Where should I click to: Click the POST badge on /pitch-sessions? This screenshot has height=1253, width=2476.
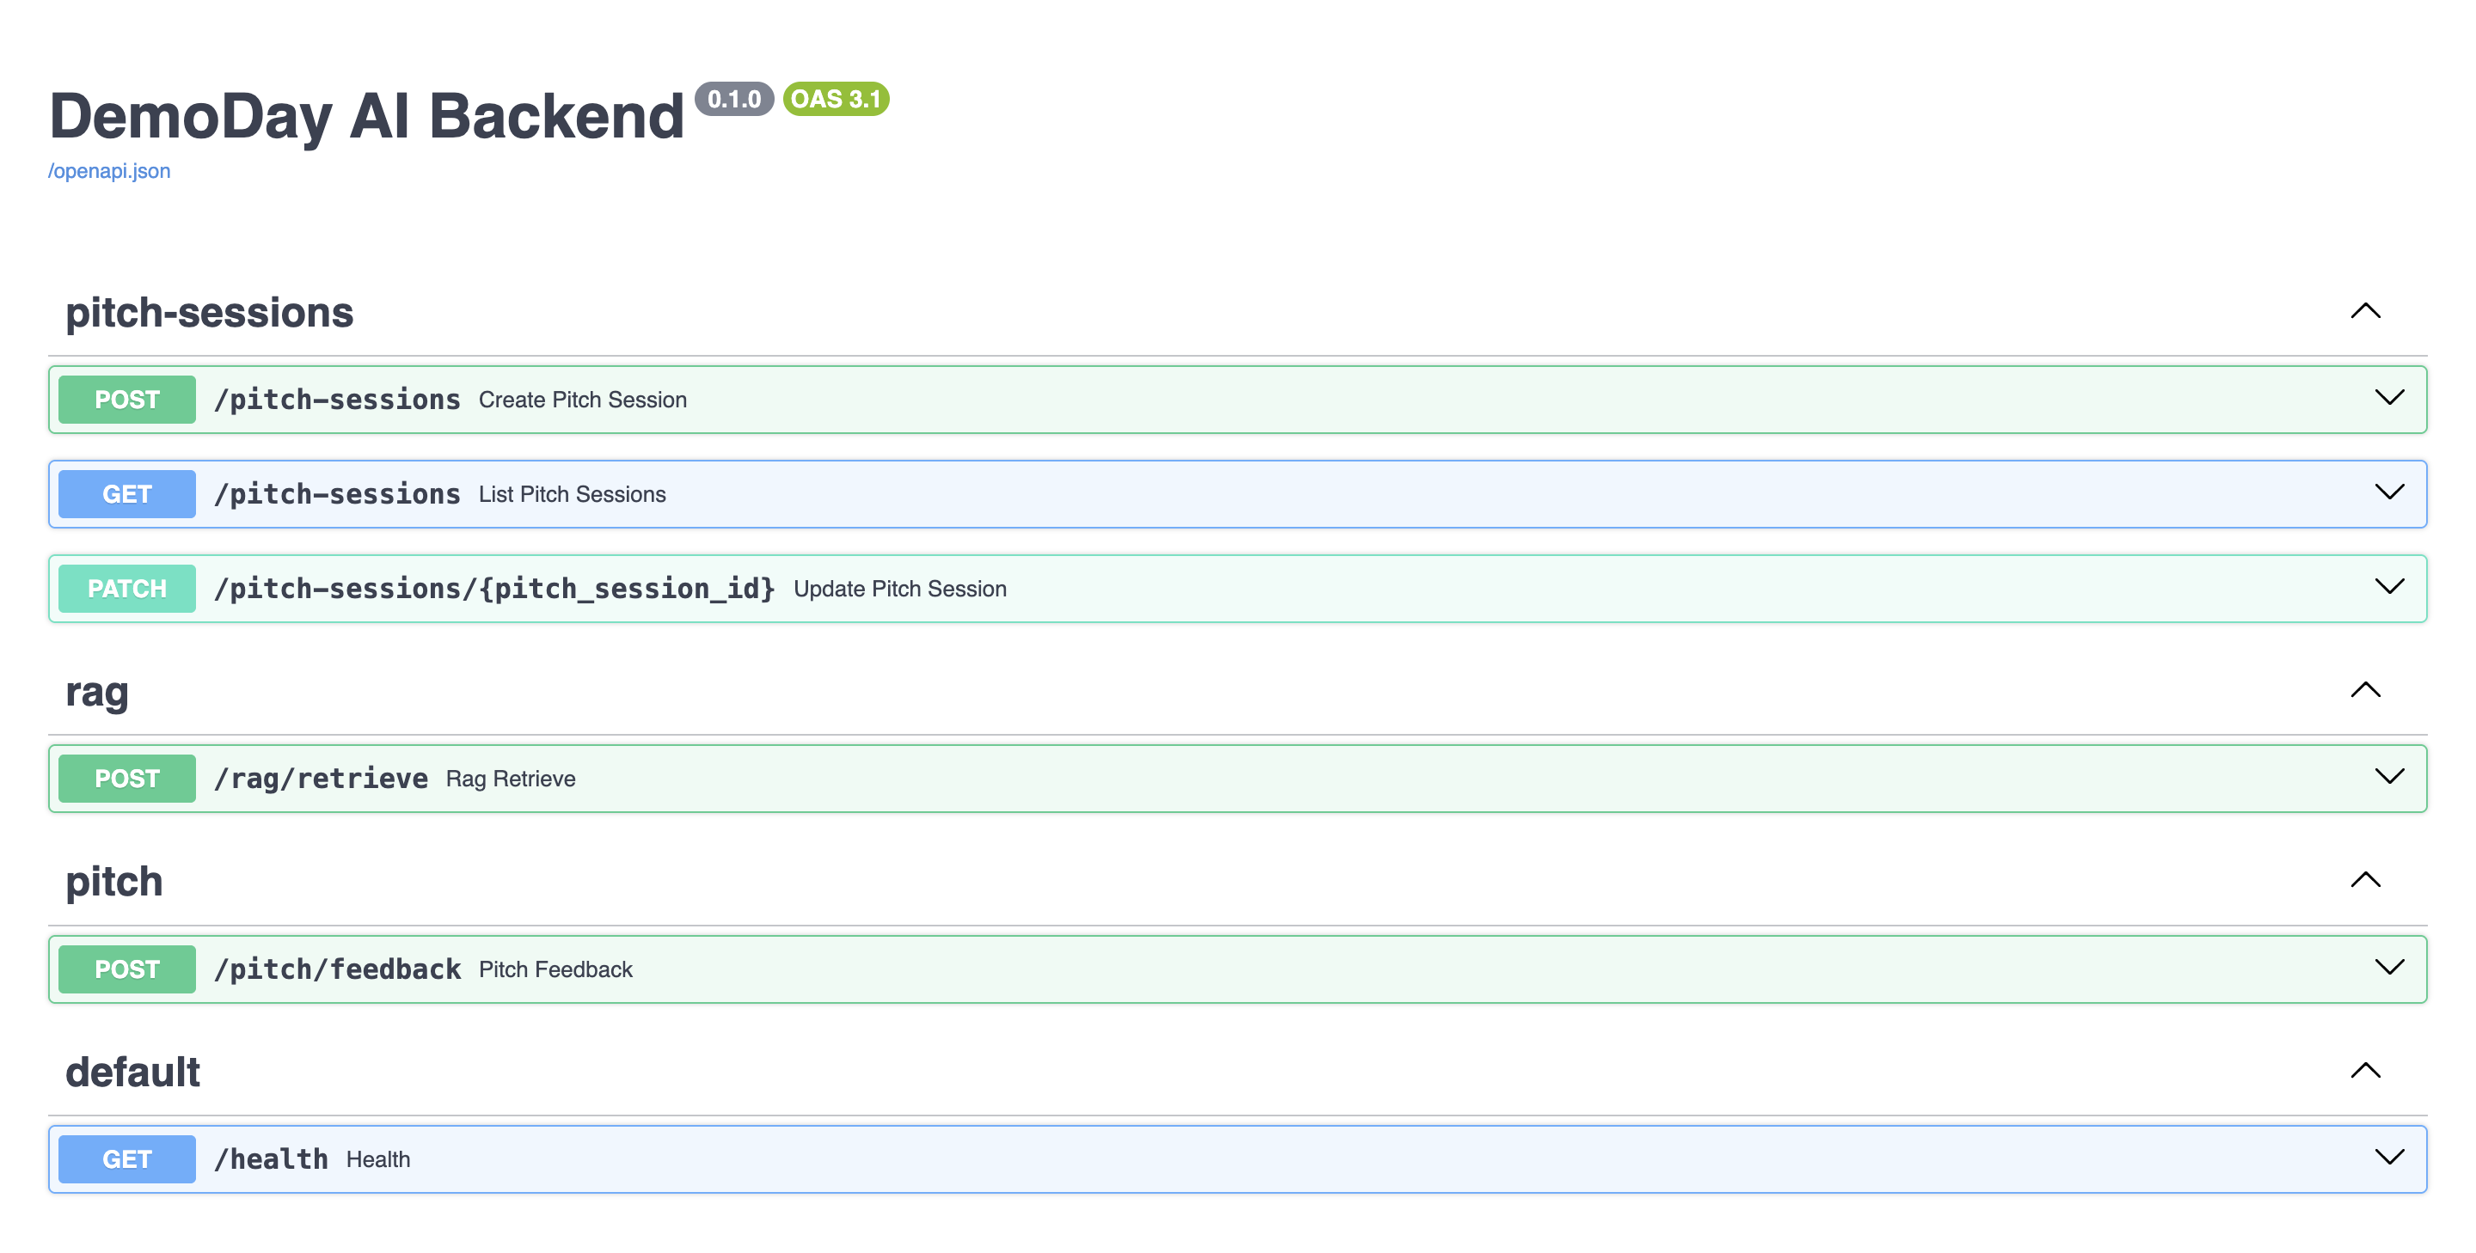tap(126, 399)
